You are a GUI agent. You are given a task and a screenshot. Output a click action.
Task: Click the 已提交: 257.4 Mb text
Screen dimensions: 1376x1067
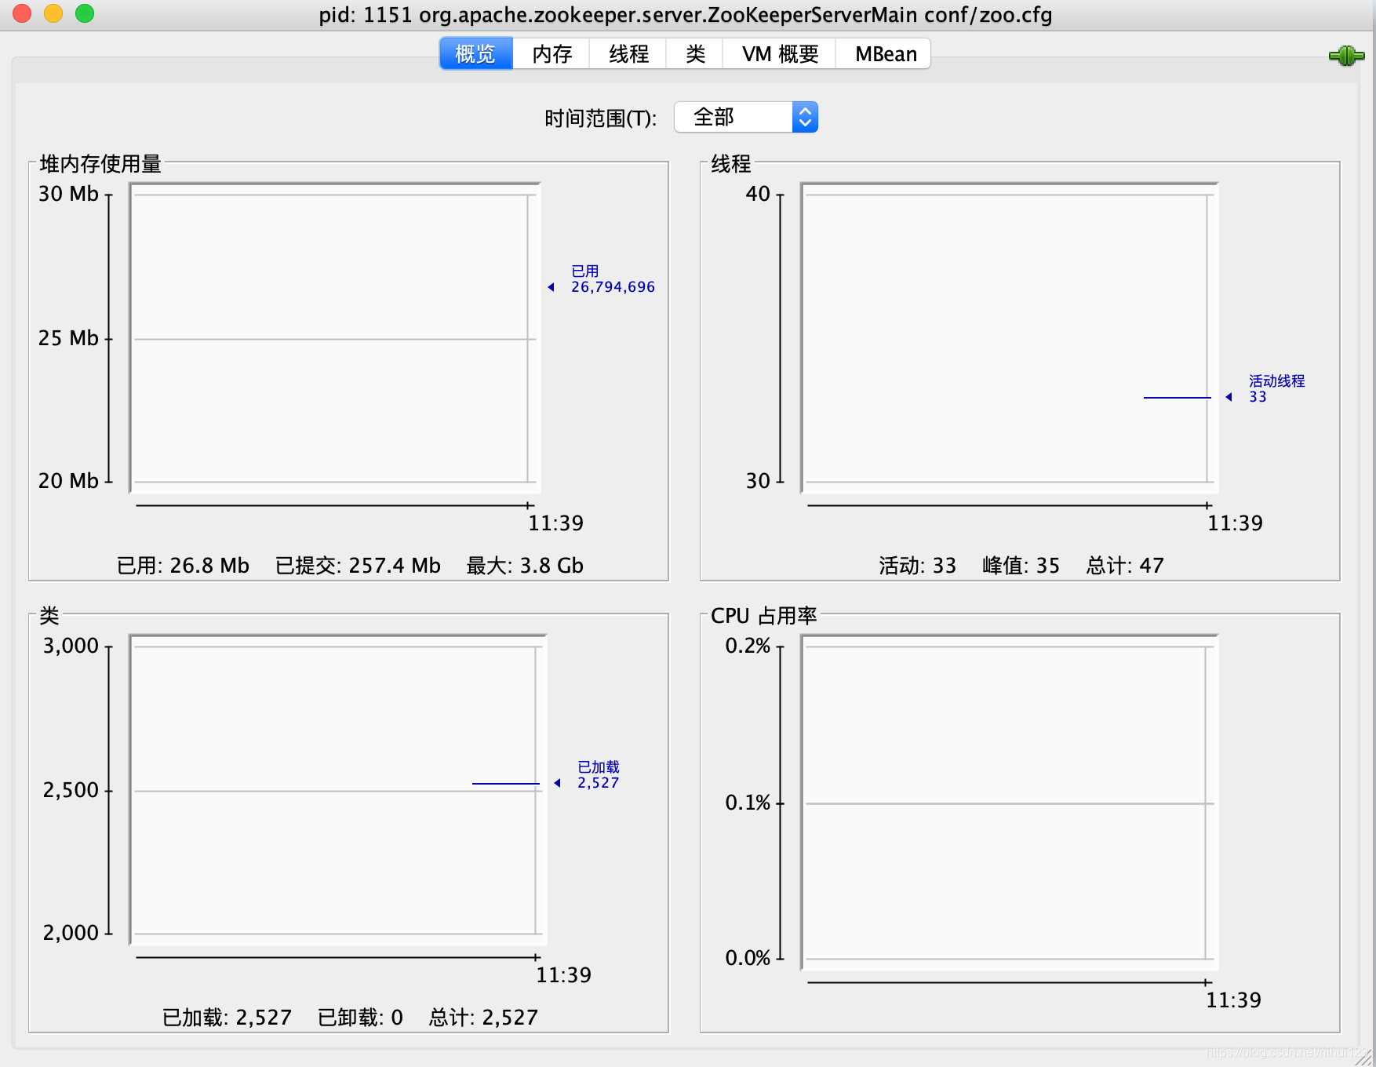(x=358, y=566)
